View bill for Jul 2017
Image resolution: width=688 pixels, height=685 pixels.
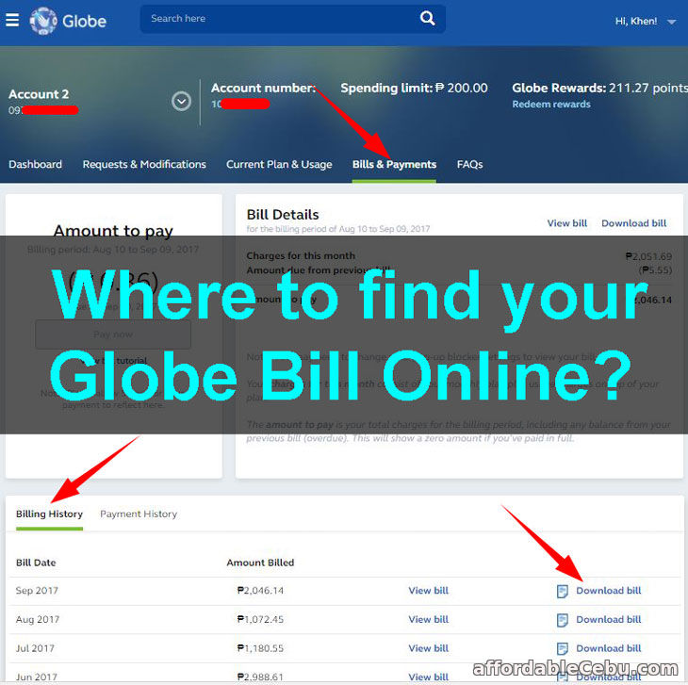click(x=428, y=648)
